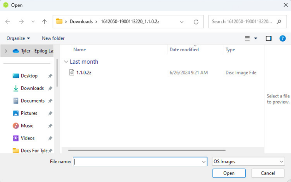
Task: Go back using the back arrow
Action: pyautogui.click(x=7, y=22)
